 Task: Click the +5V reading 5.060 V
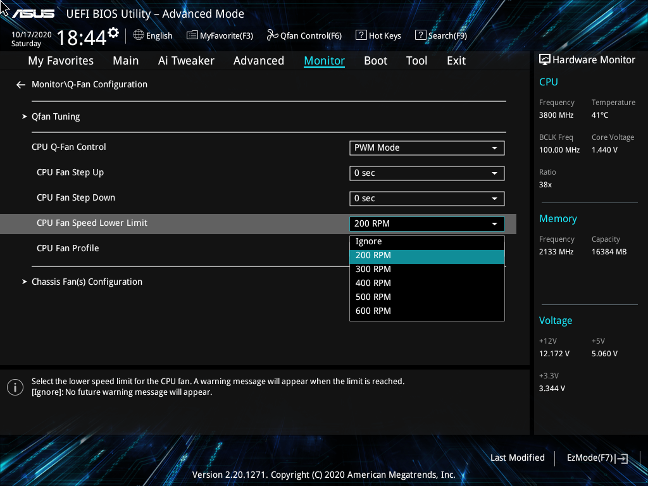coord(604,354)
